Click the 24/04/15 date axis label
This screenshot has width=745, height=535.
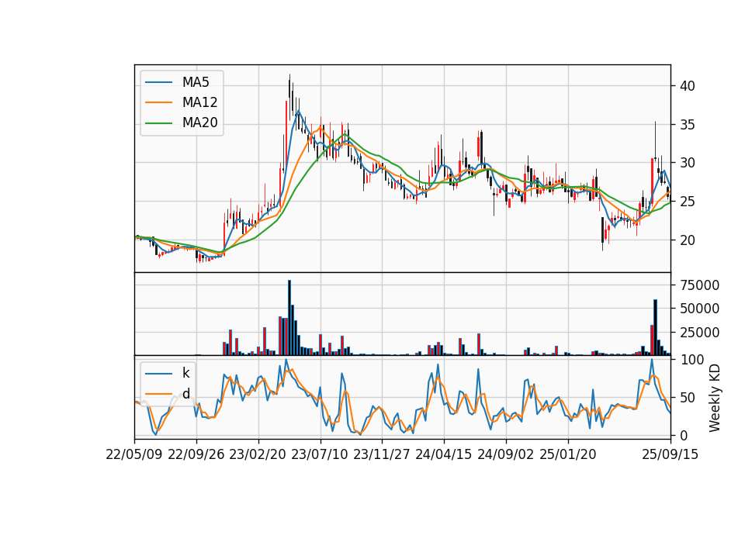click(x=444, y=454)
